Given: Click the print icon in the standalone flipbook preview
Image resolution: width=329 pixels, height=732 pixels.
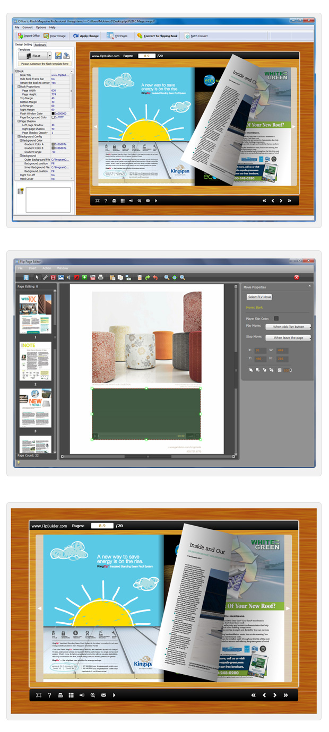Looking at the screenshot, I should 60,695.
